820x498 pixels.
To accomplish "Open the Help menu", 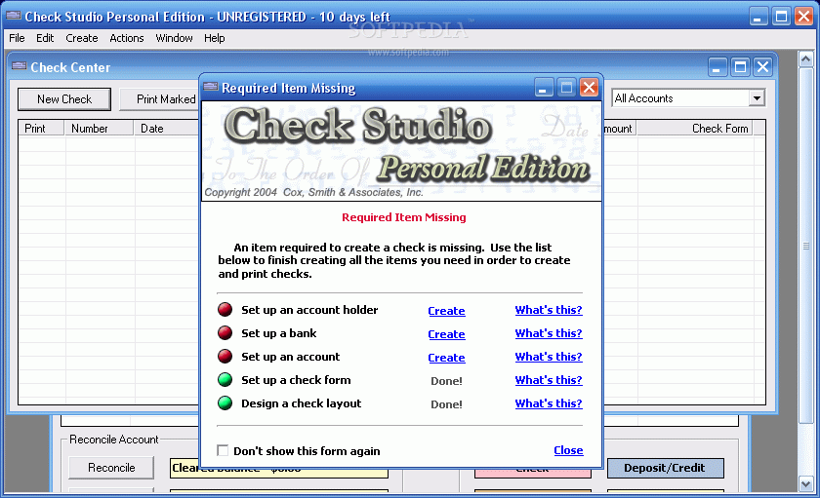I will [215, 38].
